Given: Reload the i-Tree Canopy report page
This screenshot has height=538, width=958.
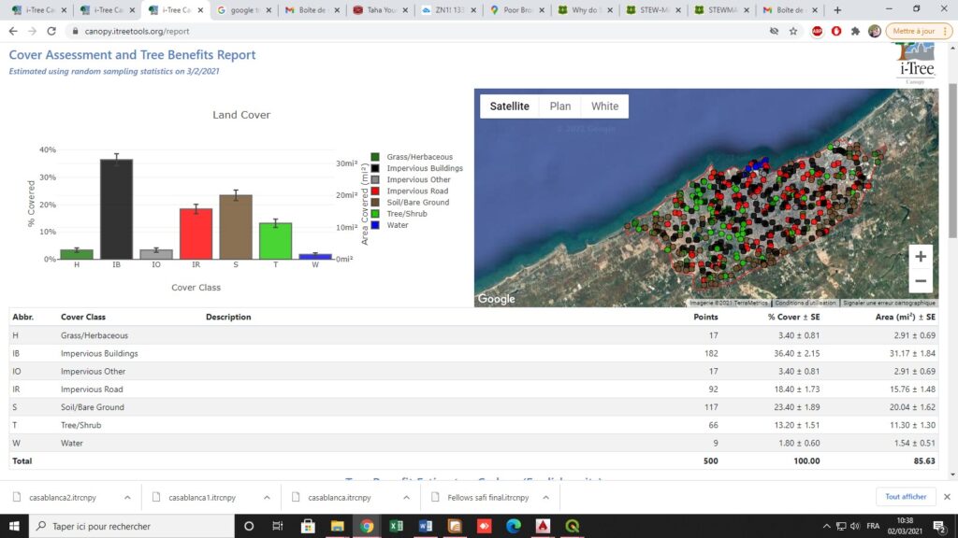Looking at the screenshot, I should click(51, 31).
